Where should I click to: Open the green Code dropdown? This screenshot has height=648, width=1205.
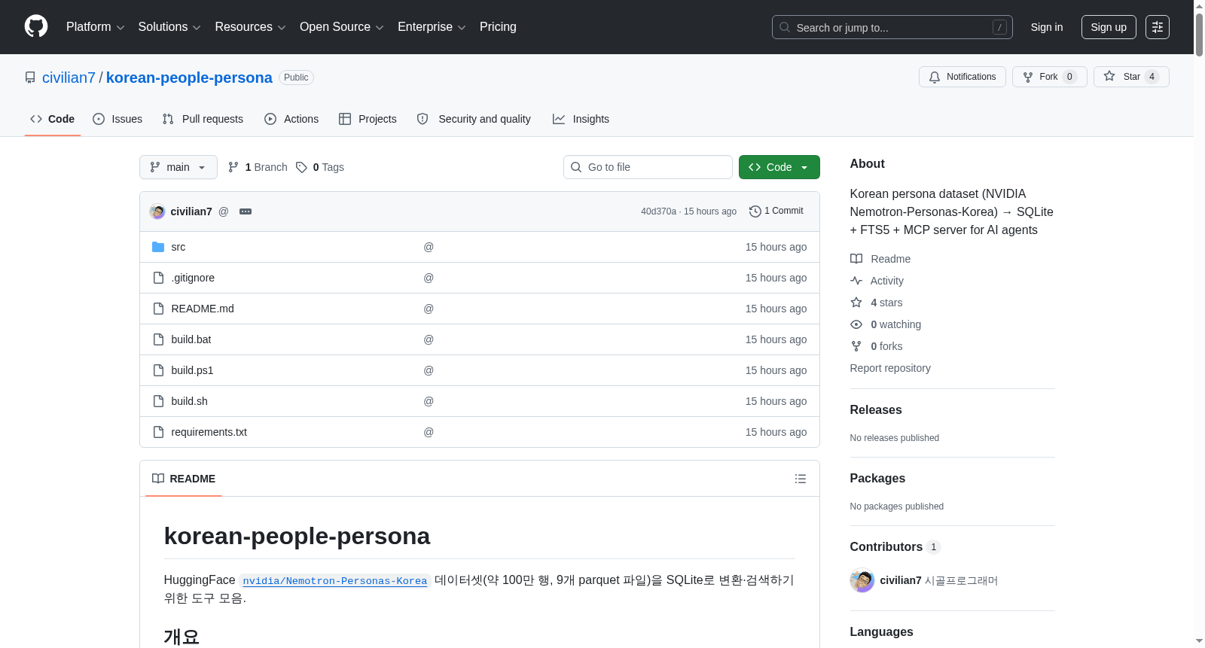click(x=779, y=167)
